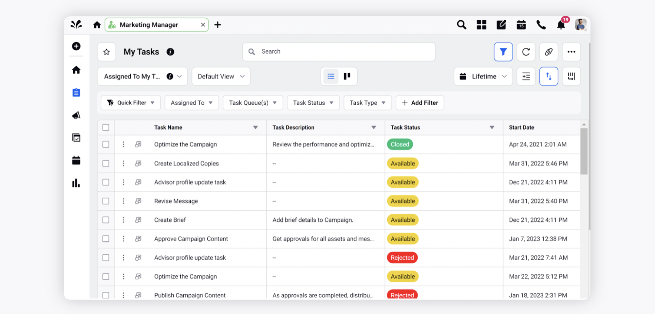Image resolution: width=655 pixels, height=314 pixels.
Task: Click 'Apr 24, 2021 2:01 AM' date cell
Action: click(x=538, y=144)
